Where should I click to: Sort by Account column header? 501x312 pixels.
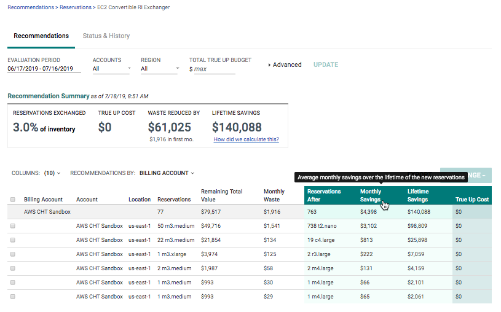[x=87, y=200]
